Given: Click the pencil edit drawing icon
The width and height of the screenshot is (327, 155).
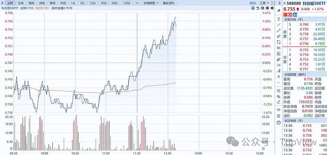Looking at the screenshot, I should click(x=278, y=102).
